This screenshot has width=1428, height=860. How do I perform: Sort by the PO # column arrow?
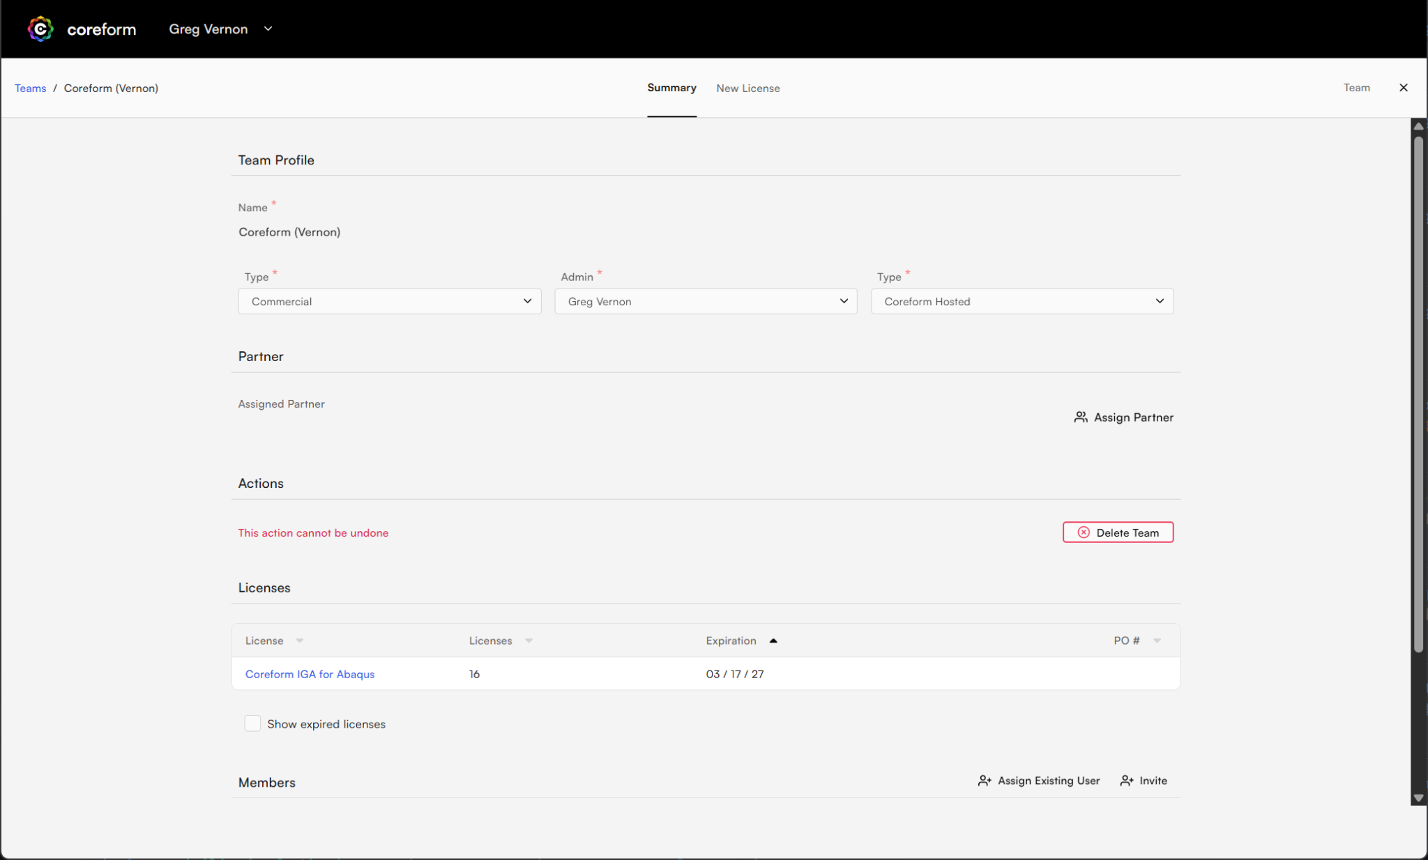[x=1157, y=640]
